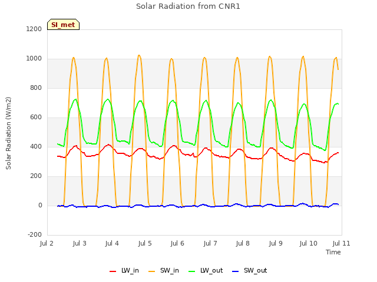Click the orange SW_in legend swatch
Viewport: 377px width, 282px height.
click(x=152, y=271)
